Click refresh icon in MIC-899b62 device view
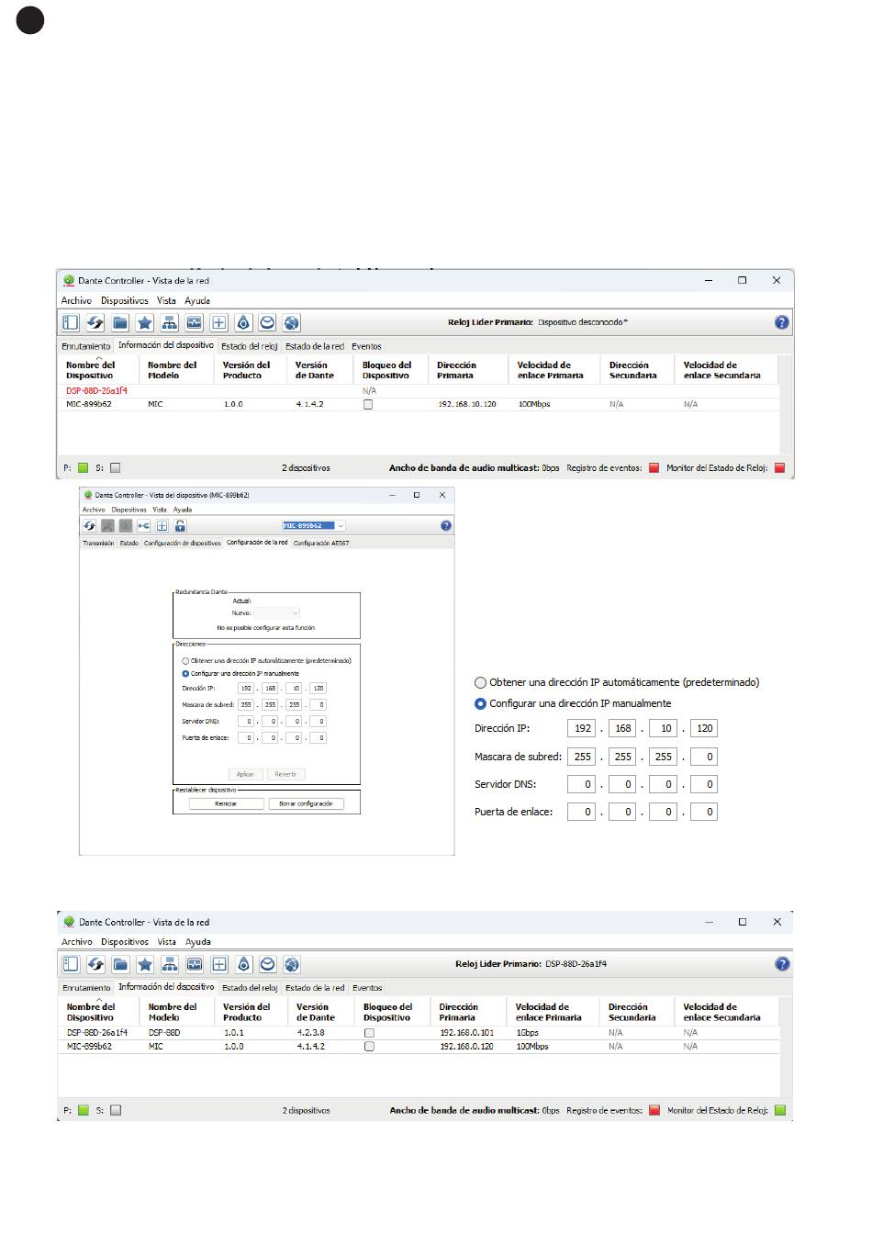The height and width of the screenshot is (1257, 872). 89,526
